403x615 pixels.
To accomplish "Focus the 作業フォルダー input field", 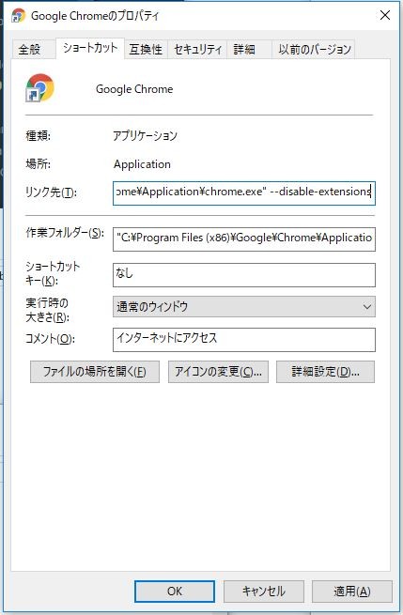I will (x=244, y=238).
